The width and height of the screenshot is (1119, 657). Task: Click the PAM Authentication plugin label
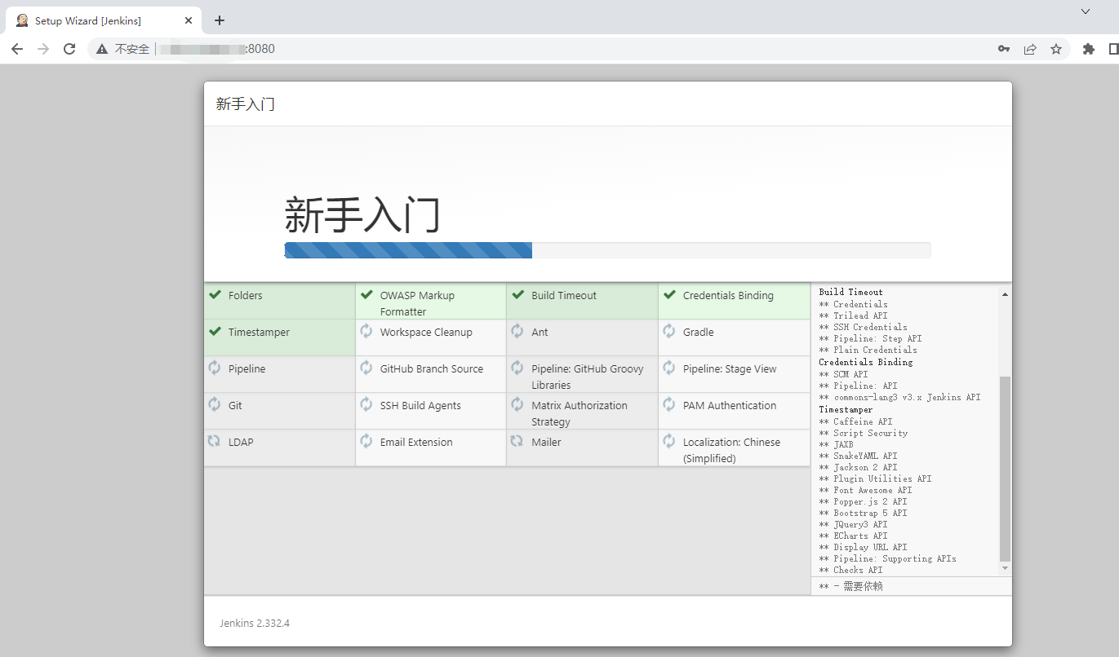[x=730, y=405]
